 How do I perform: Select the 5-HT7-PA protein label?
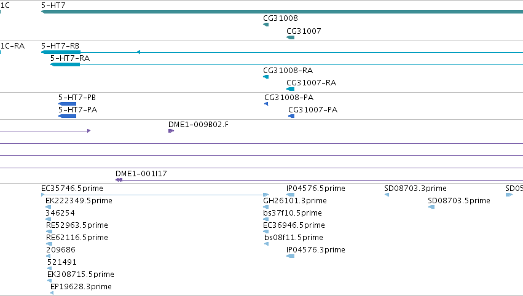pos(77,110)
